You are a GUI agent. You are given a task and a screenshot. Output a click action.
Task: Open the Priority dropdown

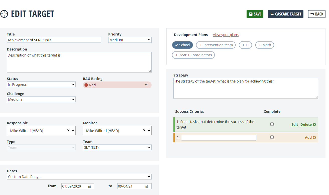click(130, 40)
